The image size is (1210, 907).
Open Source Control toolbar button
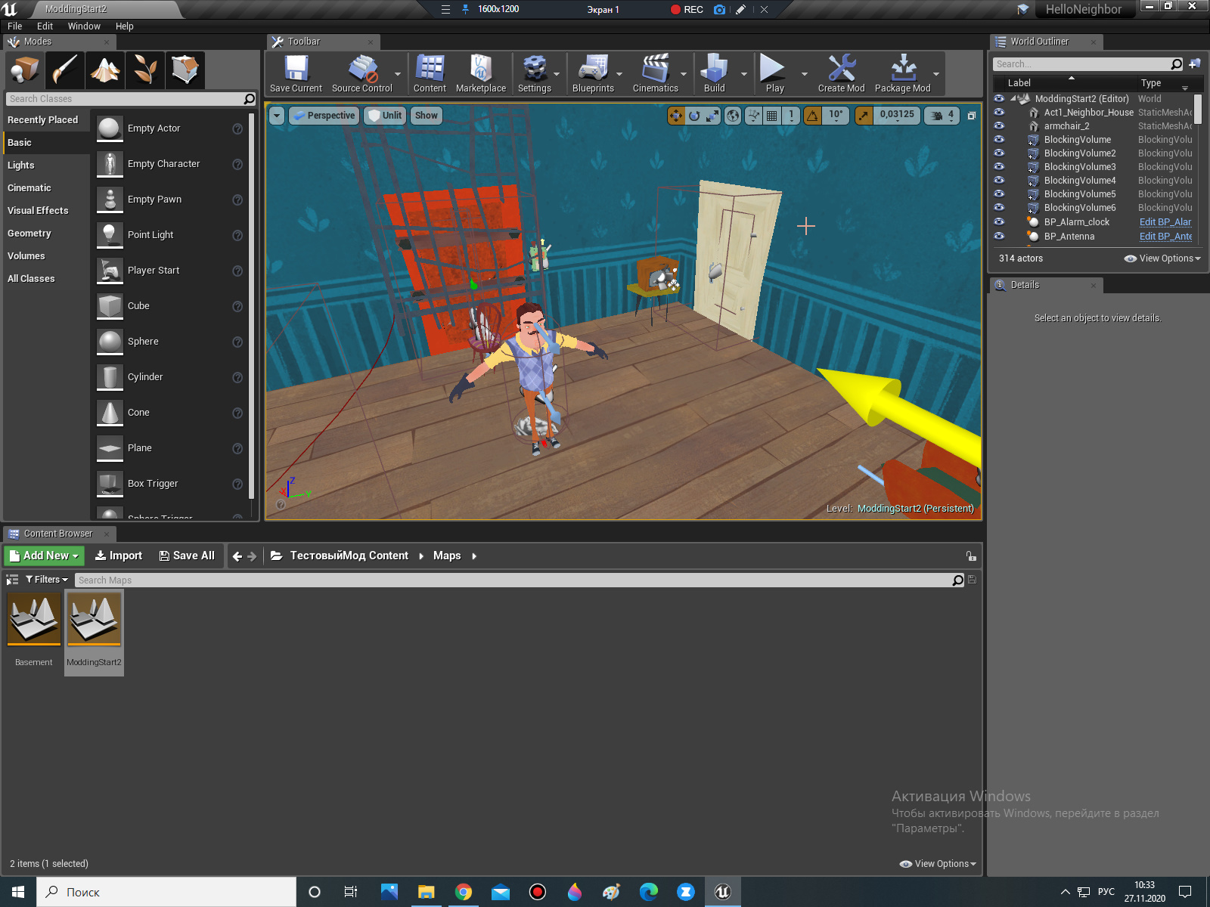tap(362, 74)
